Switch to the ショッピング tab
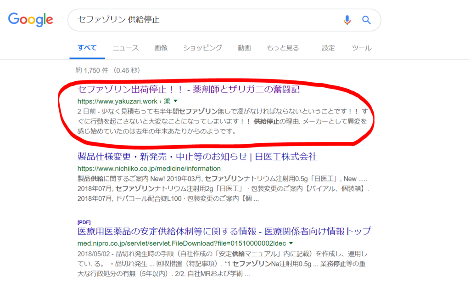The image size is (470, 294). 202,47
